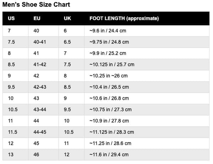The width and height of the screenshot is (213, 164).
Task: Select US size 11 cell
Action: tap(10, 121)
